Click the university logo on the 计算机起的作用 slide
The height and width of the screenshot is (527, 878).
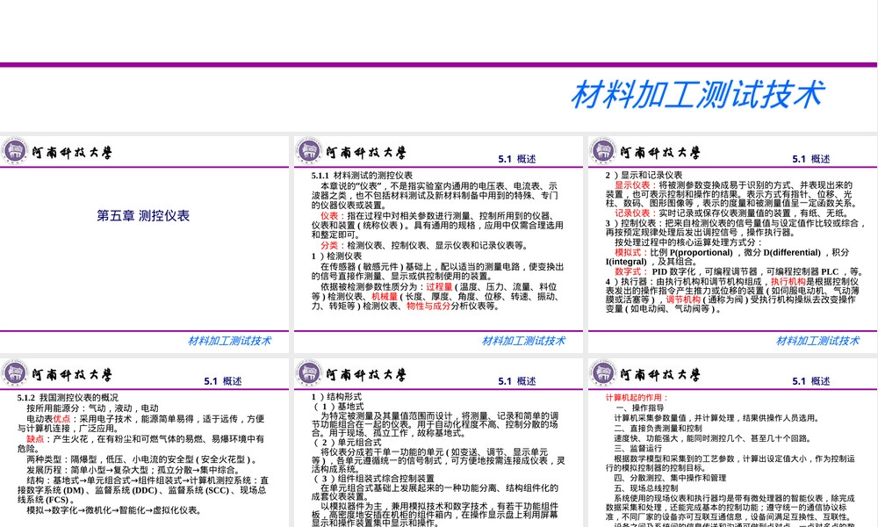[x=602, y=373]
